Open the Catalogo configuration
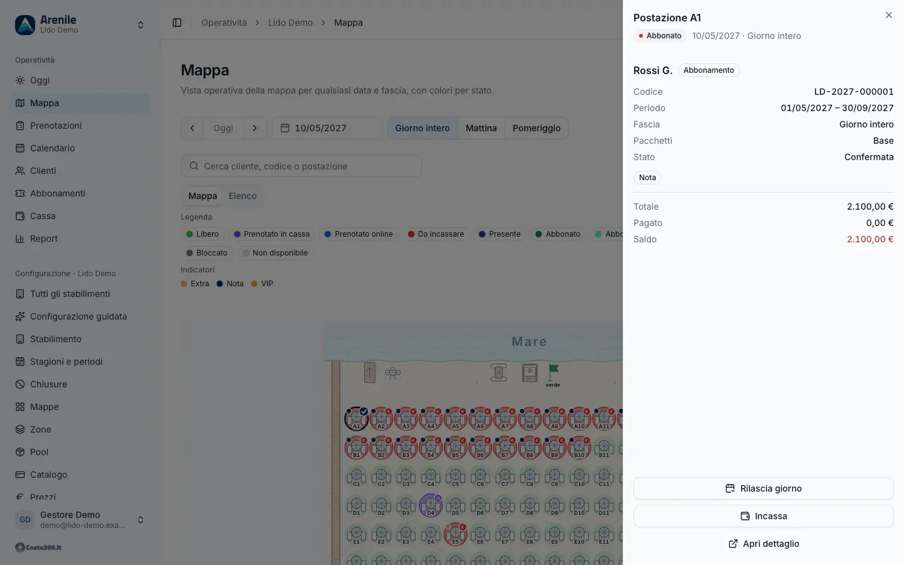The image size is (904, 565). [x=80, y=475]
